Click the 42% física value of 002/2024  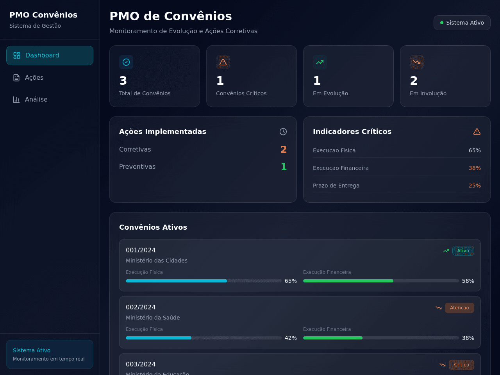(291, 338)
